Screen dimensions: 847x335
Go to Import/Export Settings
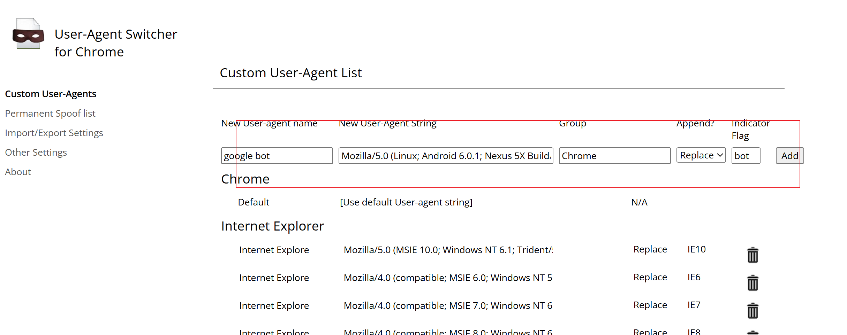click(54, 133)
